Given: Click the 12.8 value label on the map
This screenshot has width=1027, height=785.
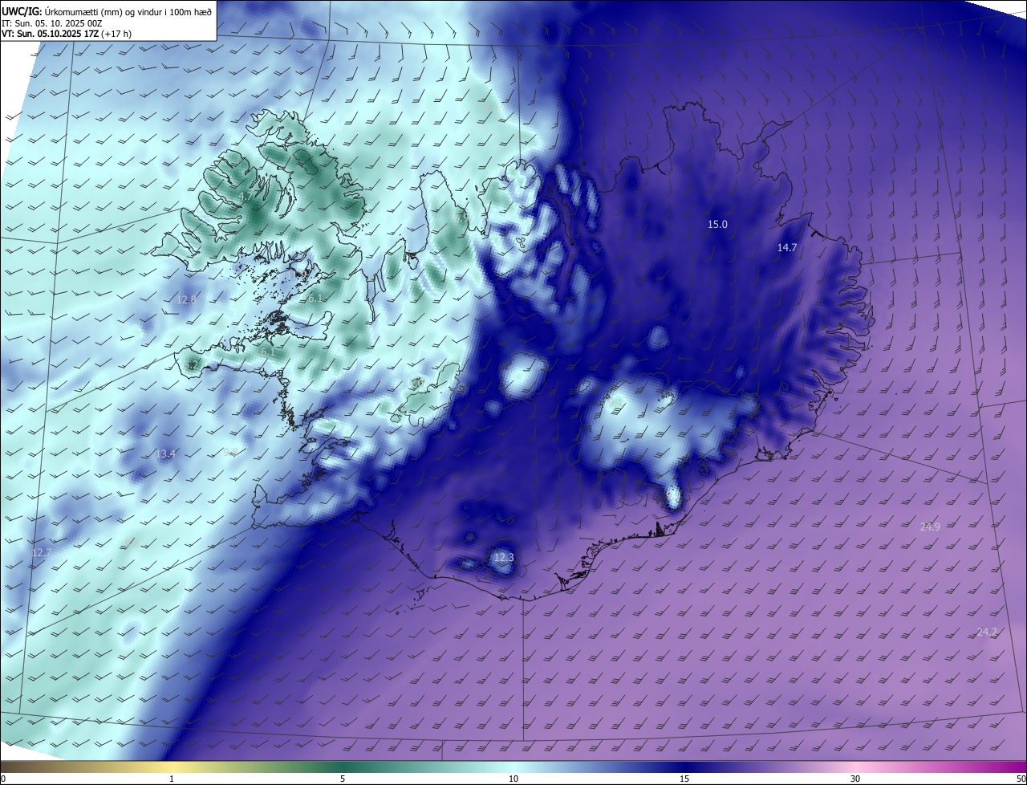Looking at the screenshot, I should click(186, 299).
